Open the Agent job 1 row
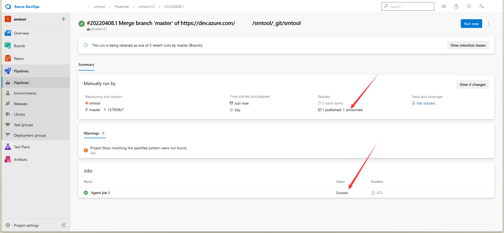Image resolution: width=504 pixels, height=233 pixels. (100, 193)
